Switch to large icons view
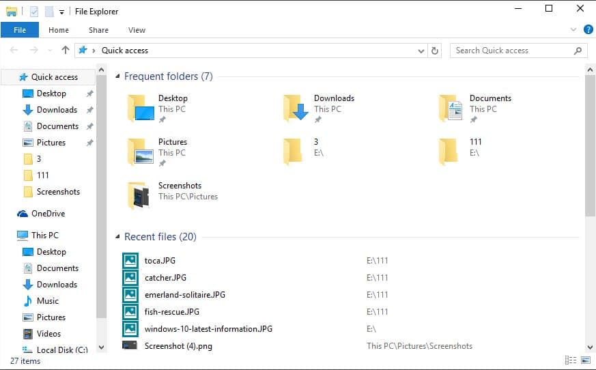Viewport: 596px width, 370px height. pyautogui.click(x=585, y=360)
